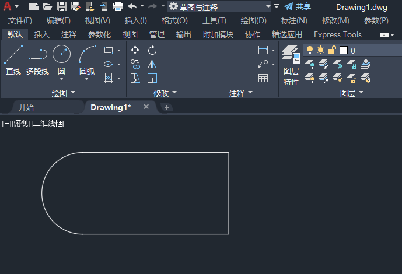The height and width of the screenshot is (274, 402).
Task: Click the Hatch tool icon
Action: pos(108,78)
